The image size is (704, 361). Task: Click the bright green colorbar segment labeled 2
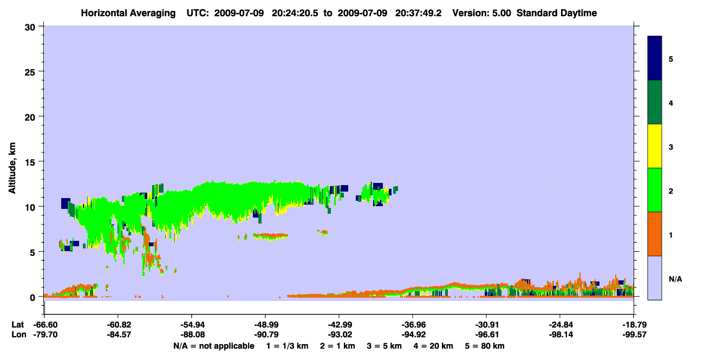[x=655, y=190]
